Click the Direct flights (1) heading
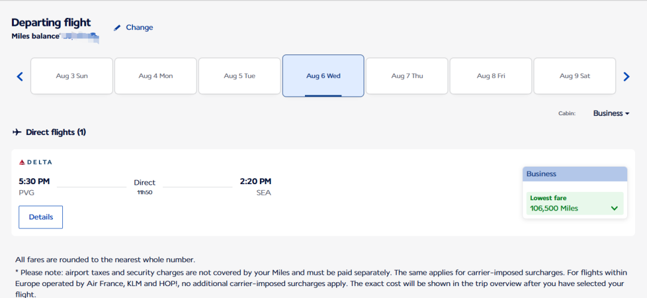The width and height of the screenshot is (647, 298). tap(56, 132)
